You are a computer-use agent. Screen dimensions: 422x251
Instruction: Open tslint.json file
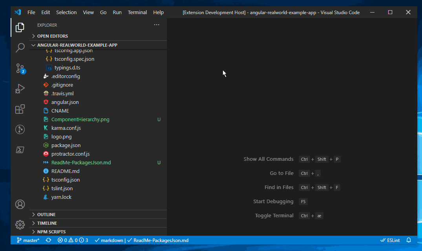(x=98, y=188)
